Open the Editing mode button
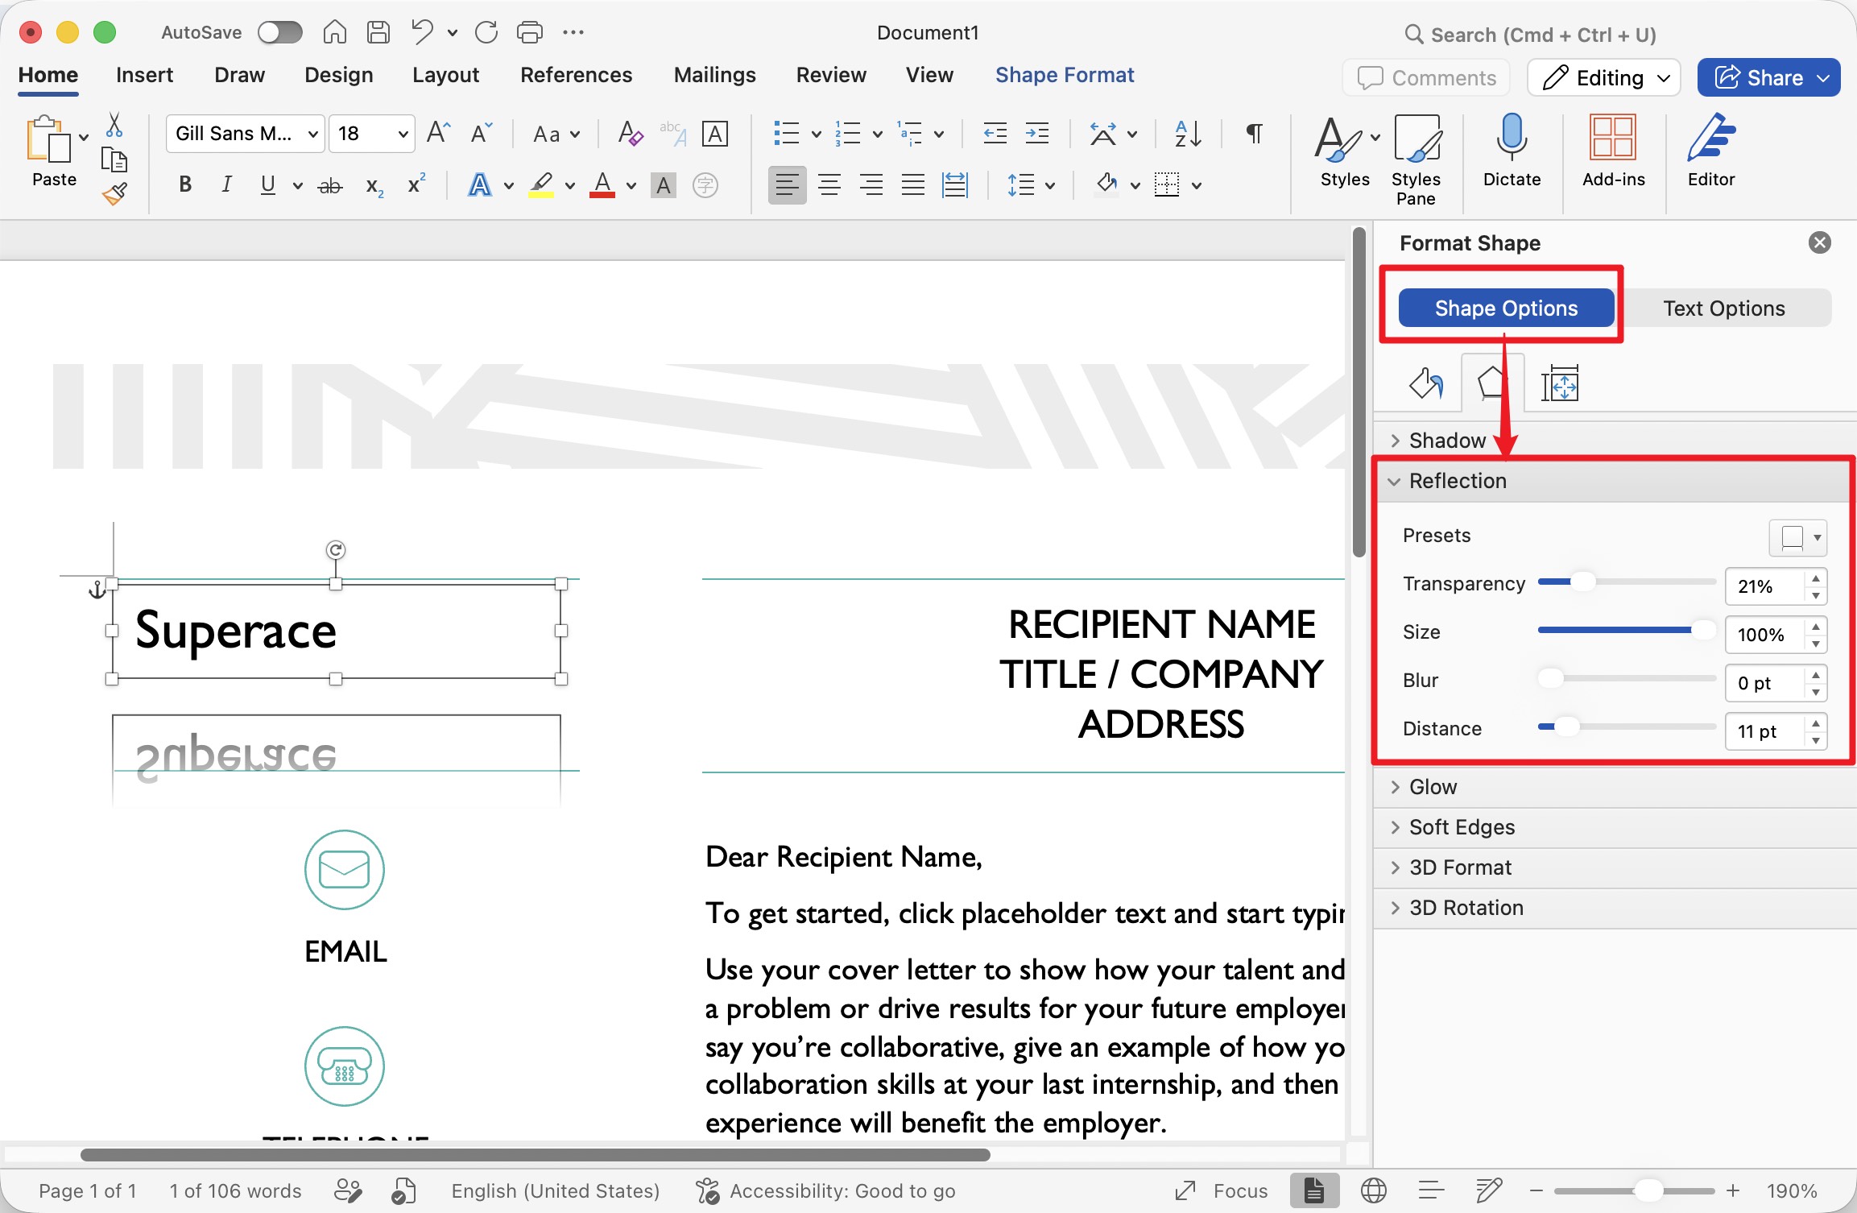Image resolution: width=1857 pixels, height=1213 pixels. pos(1603,77)
